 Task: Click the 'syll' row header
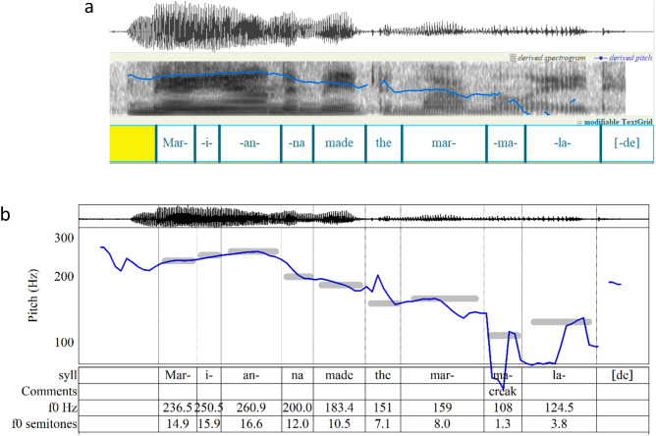click(x=68, y=375)
